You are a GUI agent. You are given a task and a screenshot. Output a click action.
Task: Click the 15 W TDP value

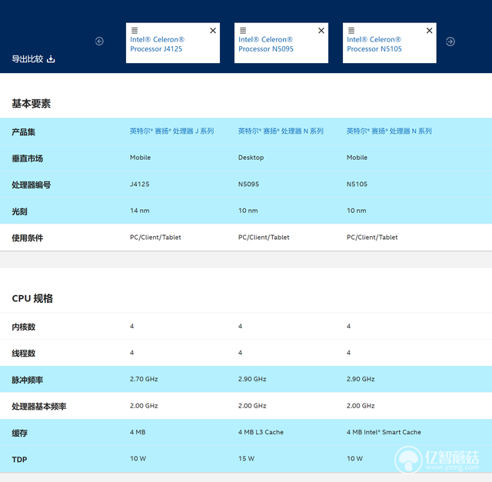pyautogui.click(x=246, y=458)
